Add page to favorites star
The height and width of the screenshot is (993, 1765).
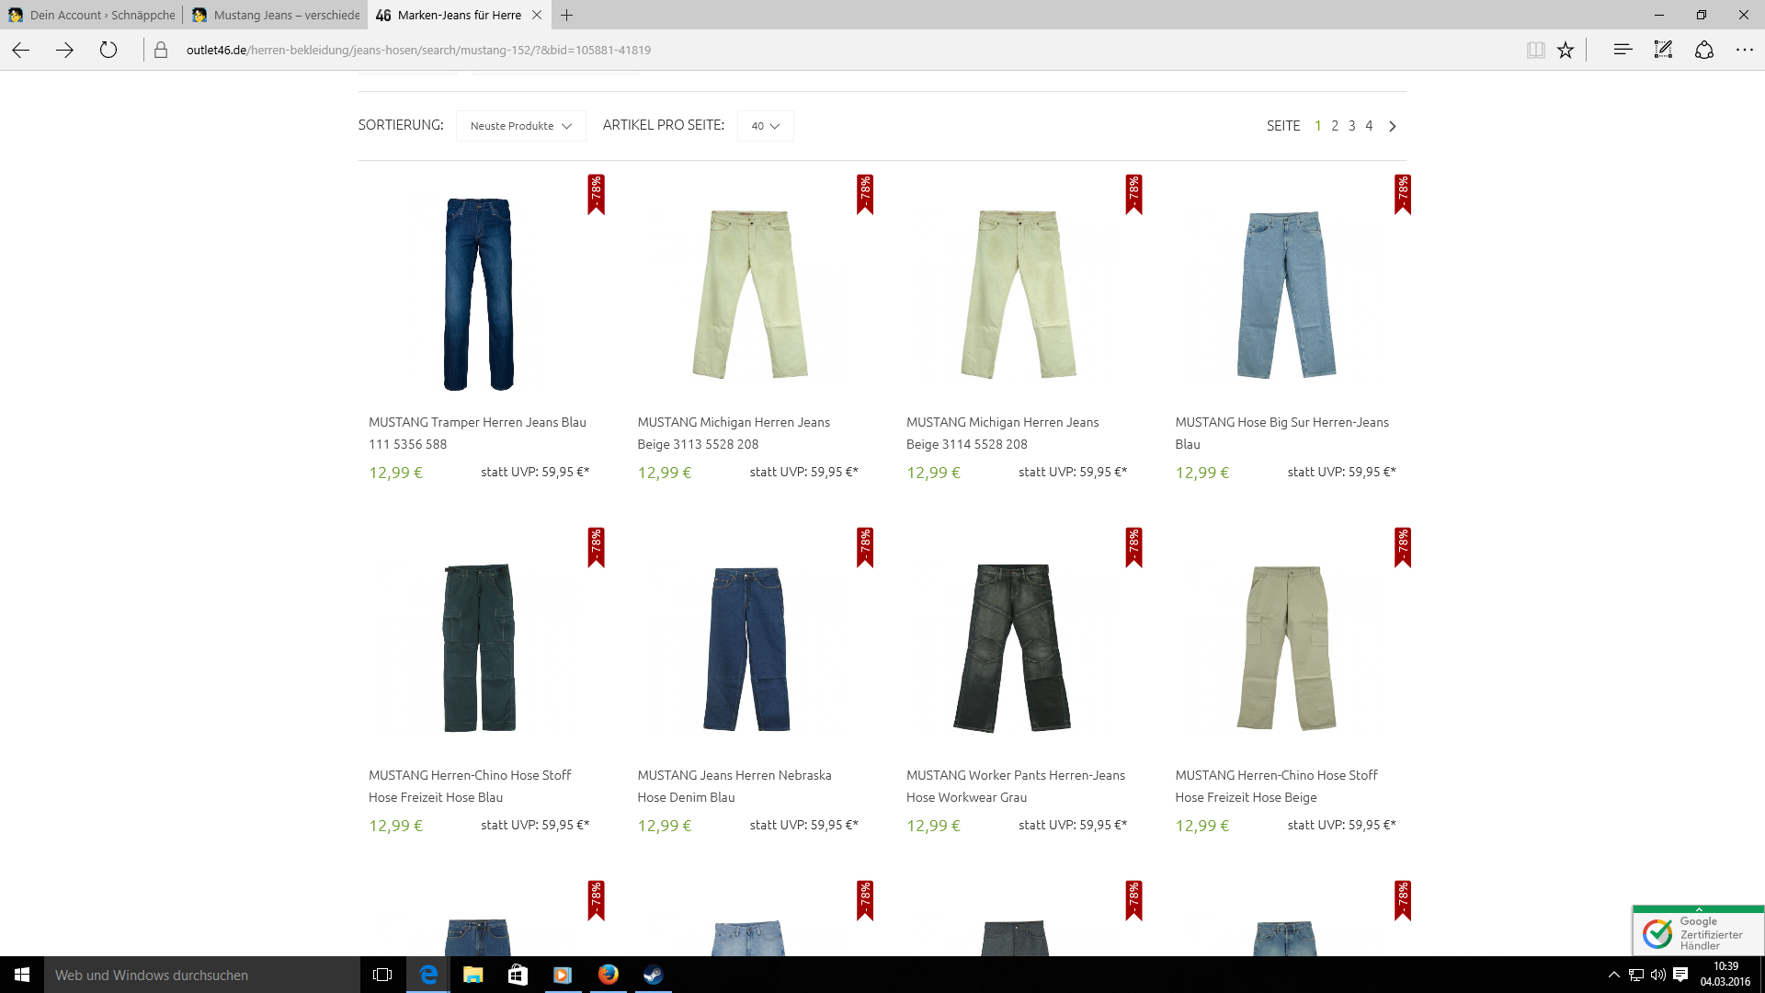(1566, 51)
